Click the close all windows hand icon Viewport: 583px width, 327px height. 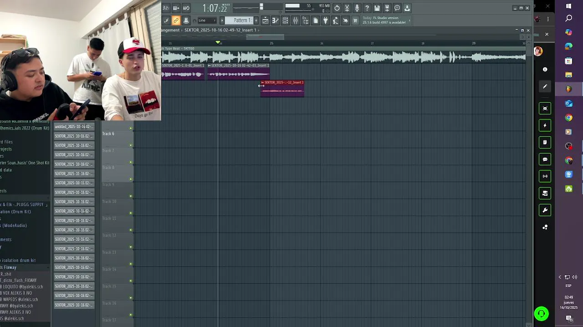click(x=345, y=20)
